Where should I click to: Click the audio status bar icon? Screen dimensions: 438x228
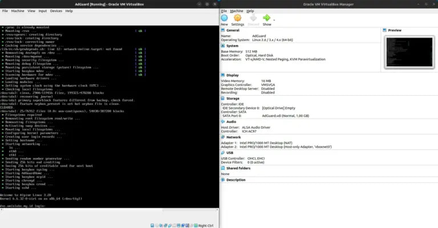pyautogui.click(x=161, y=226)
